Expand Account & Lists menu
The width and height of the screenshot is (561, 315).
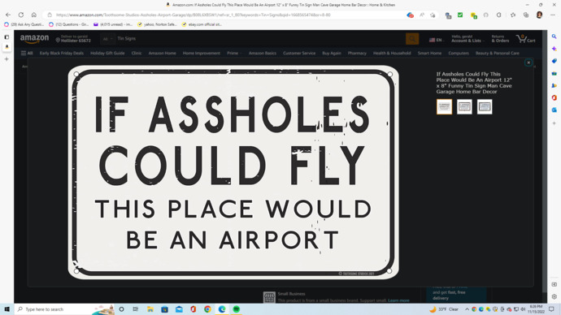click(x=467, y=39)
